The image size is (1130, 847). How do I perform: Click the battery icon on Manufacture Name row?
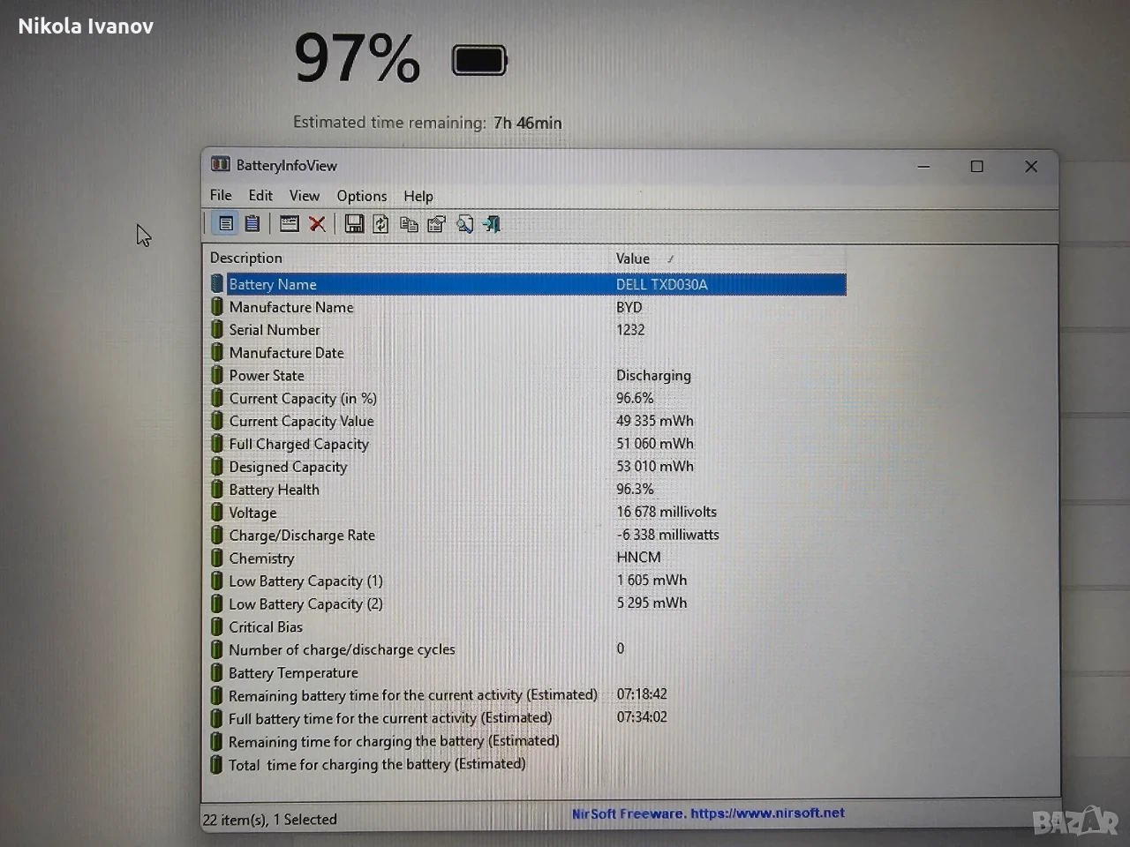click(217, 307)
